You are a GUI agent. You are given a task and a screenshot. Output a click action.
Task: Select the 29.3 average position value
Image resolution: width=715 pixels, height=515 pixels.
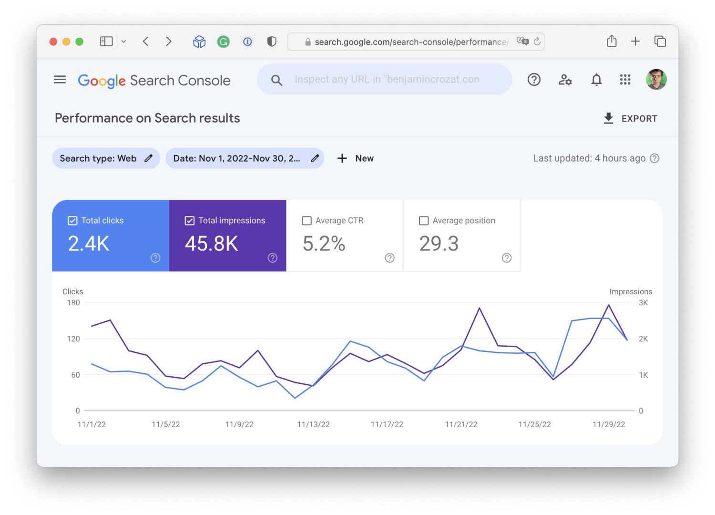point(439,244)
